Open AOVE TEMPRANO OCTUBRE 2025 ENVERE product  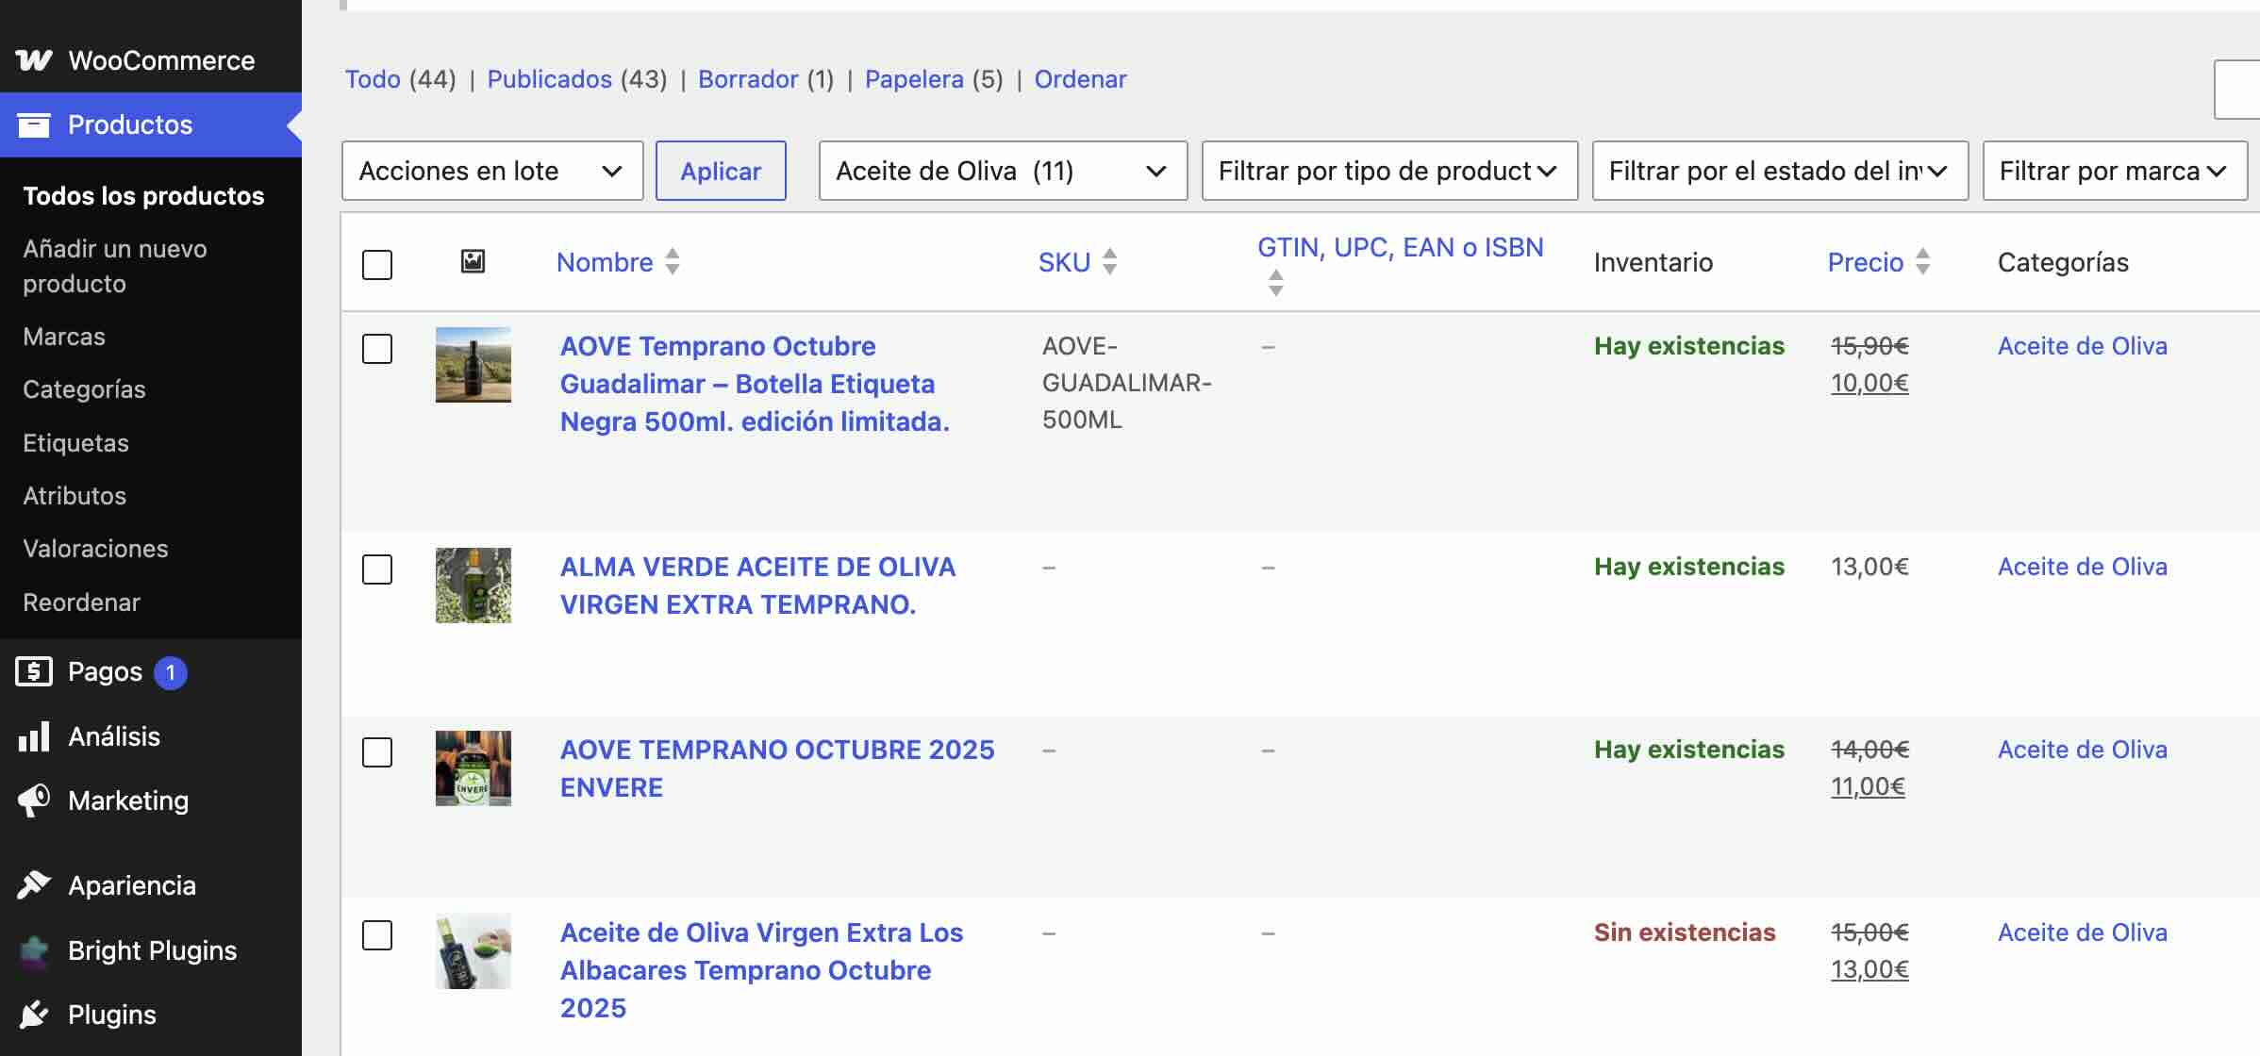click(x=777, y=768)
